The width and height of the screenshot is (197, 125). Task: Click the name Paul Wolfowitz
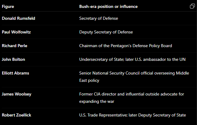(16, 32)
